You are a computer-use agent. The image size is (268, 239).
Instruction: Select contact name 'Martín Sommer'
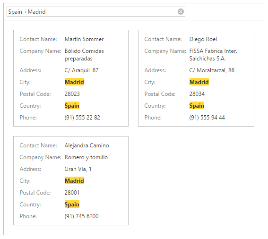[84, 39]
